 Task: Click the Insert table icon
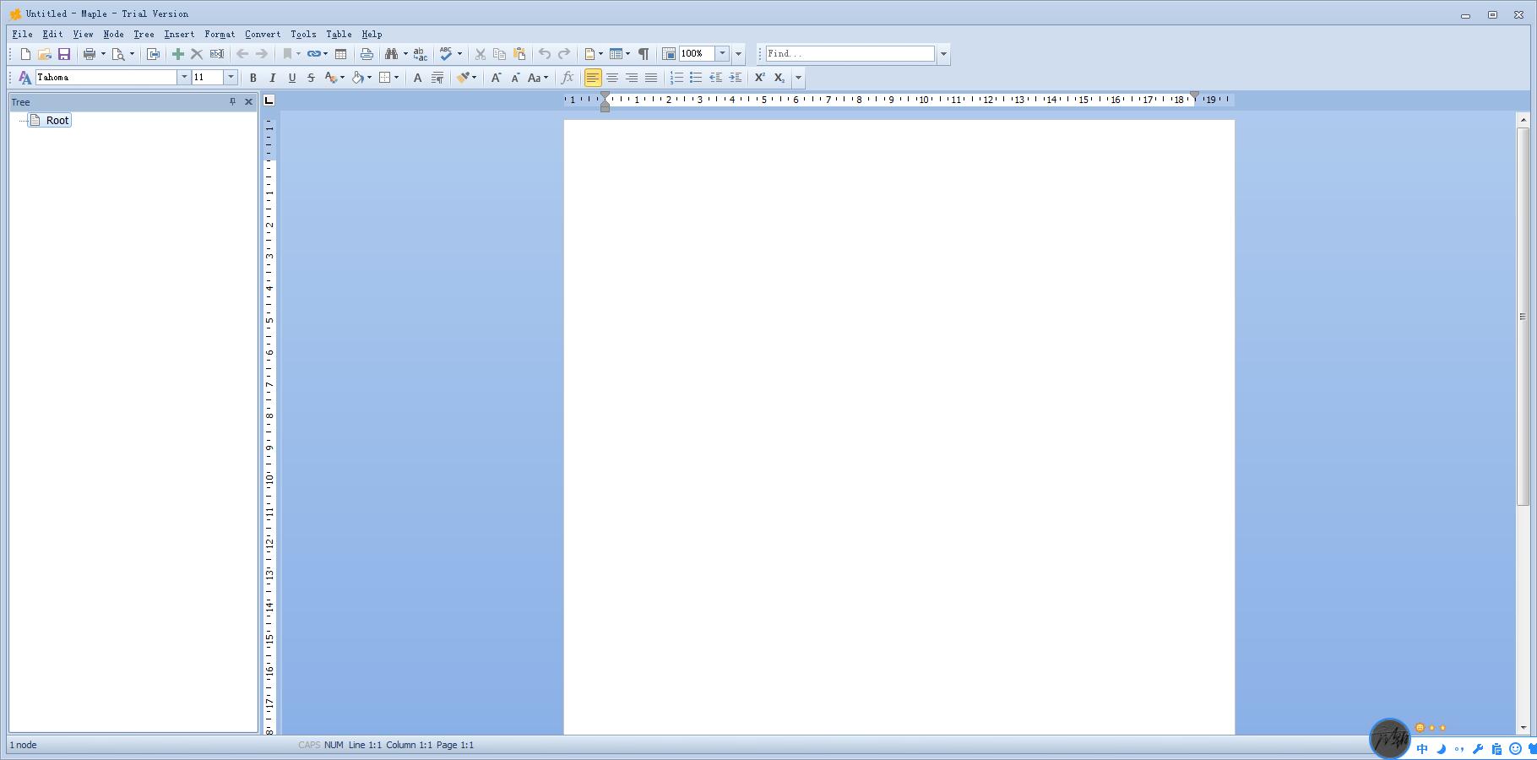click(341, 54)
